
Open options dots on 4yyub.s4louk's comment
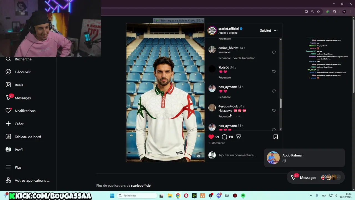click(238, 116)
